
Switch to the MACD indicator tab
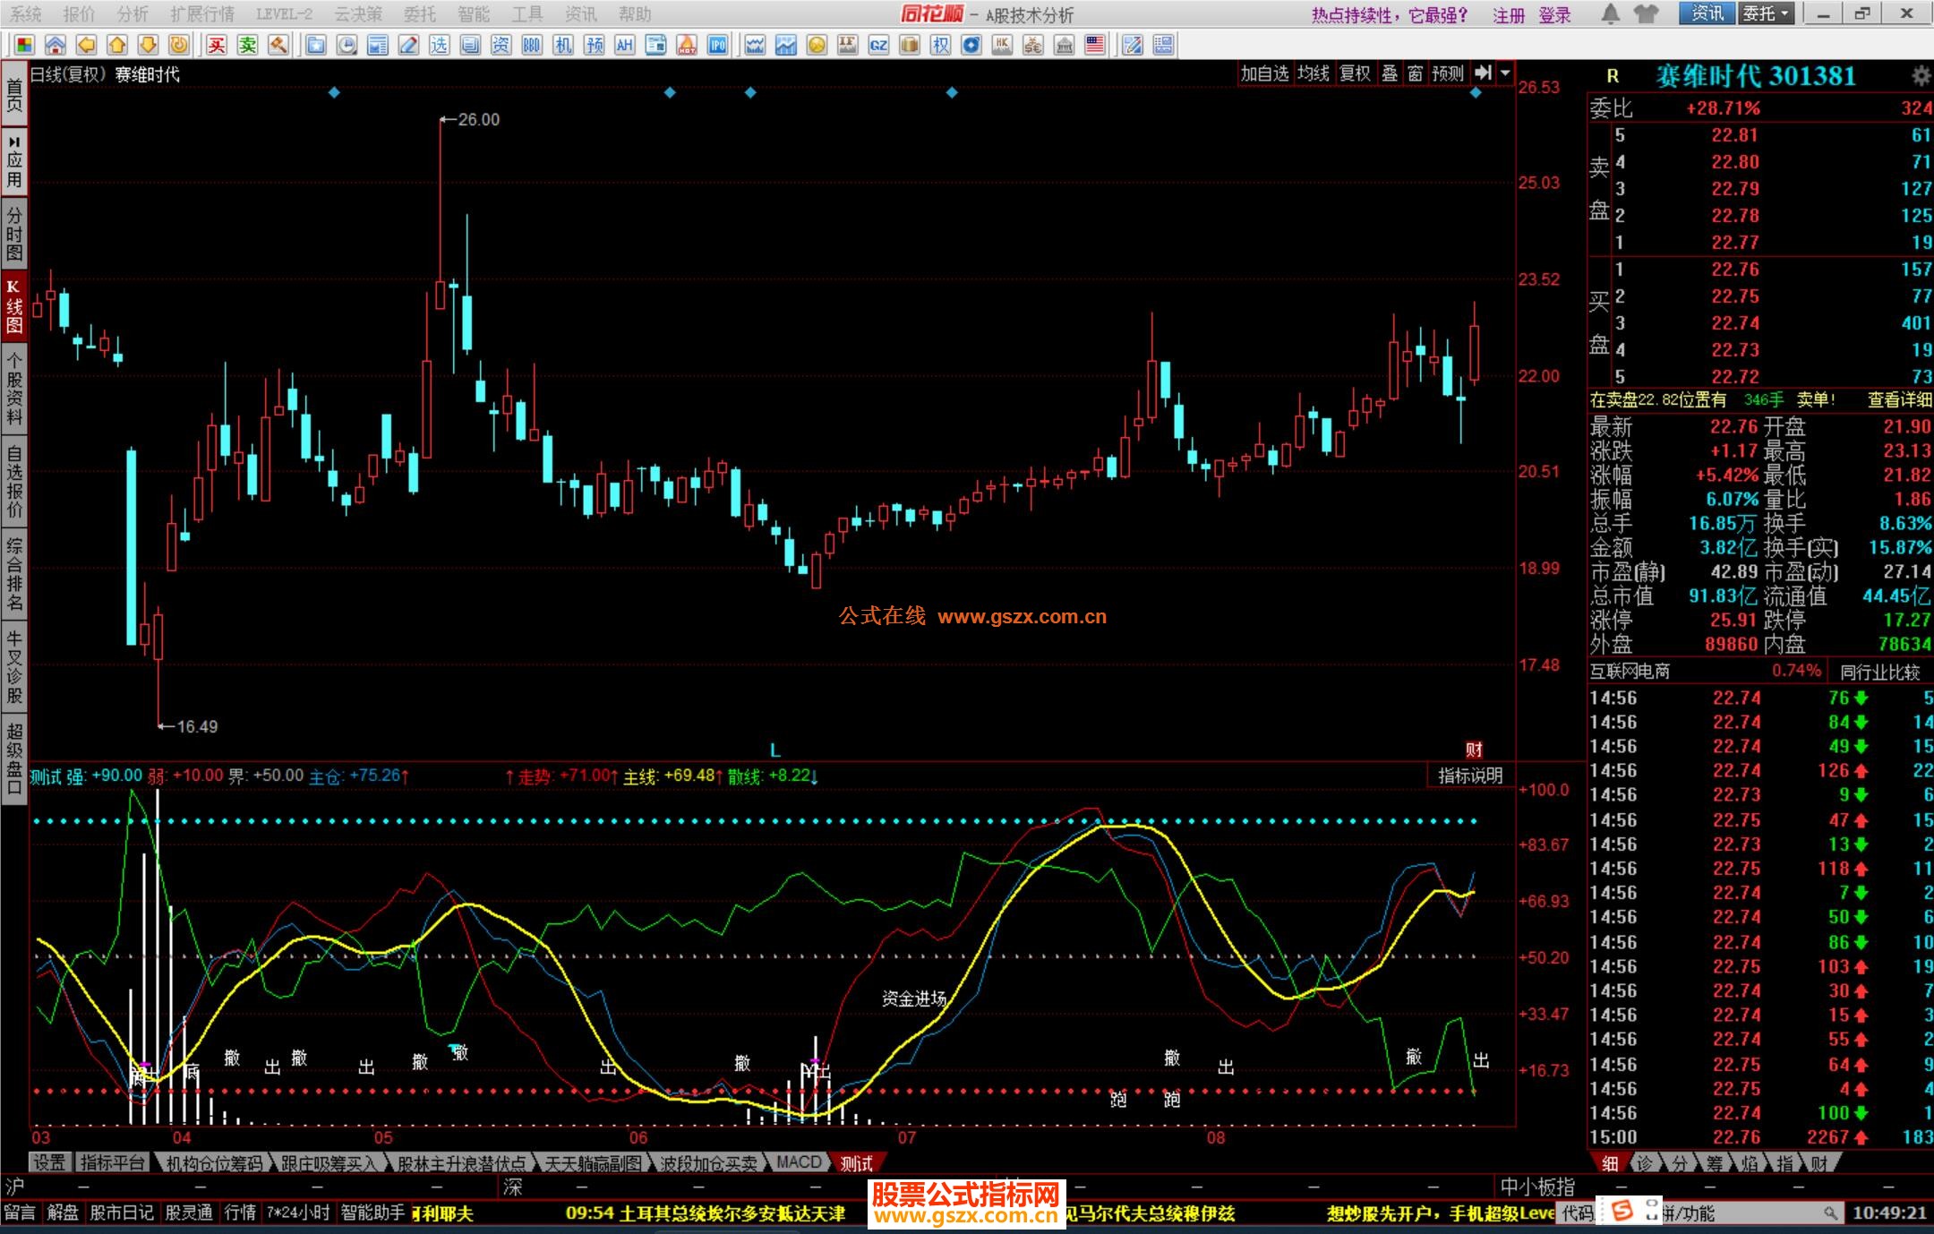[799, 1162]
